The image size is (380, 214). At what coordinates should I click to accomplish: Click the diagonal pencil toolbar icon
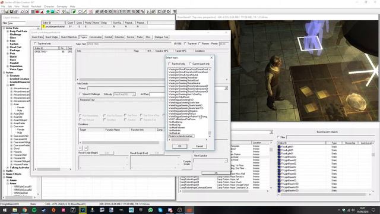85,12
